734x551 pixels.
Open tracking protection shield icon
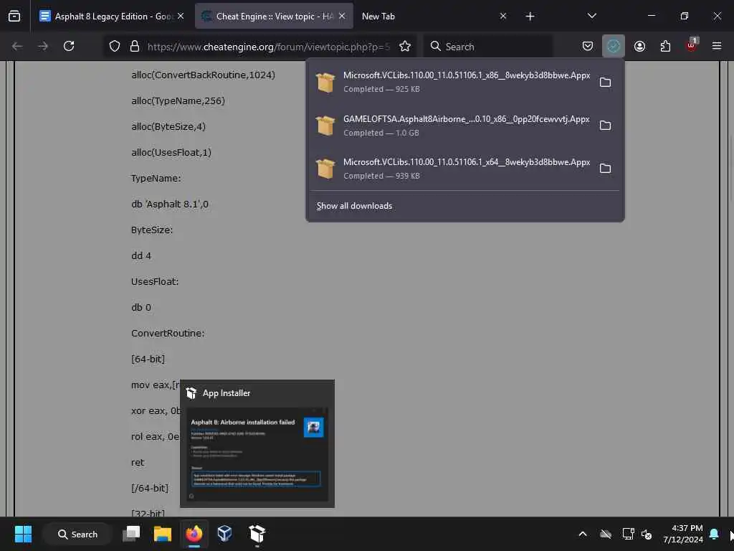[x=115, y=47]
